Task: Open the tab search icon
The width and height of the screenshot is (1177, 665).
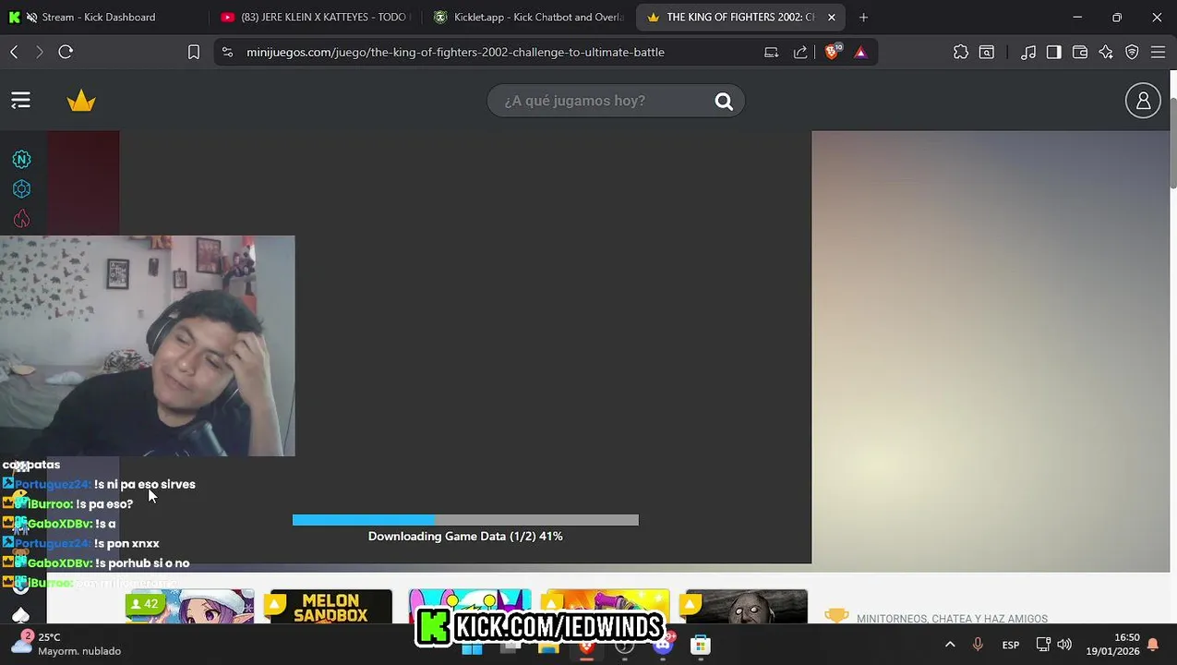Action: point(987,52)
